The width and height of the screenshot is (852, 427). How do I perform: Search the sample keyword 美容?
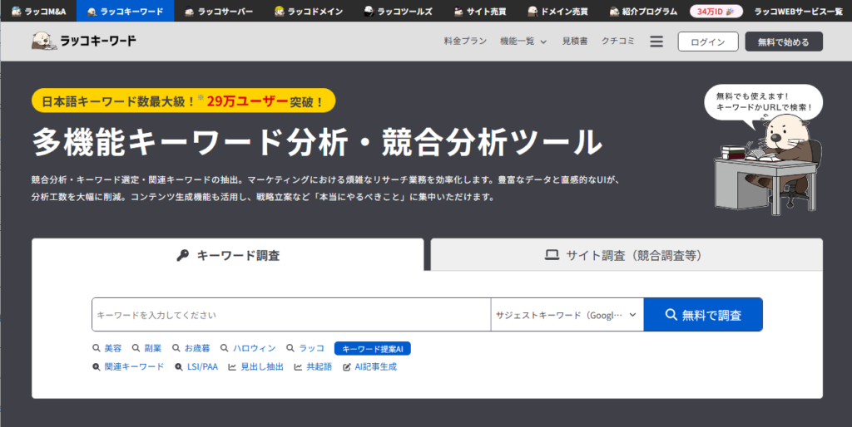click(107, 348)
